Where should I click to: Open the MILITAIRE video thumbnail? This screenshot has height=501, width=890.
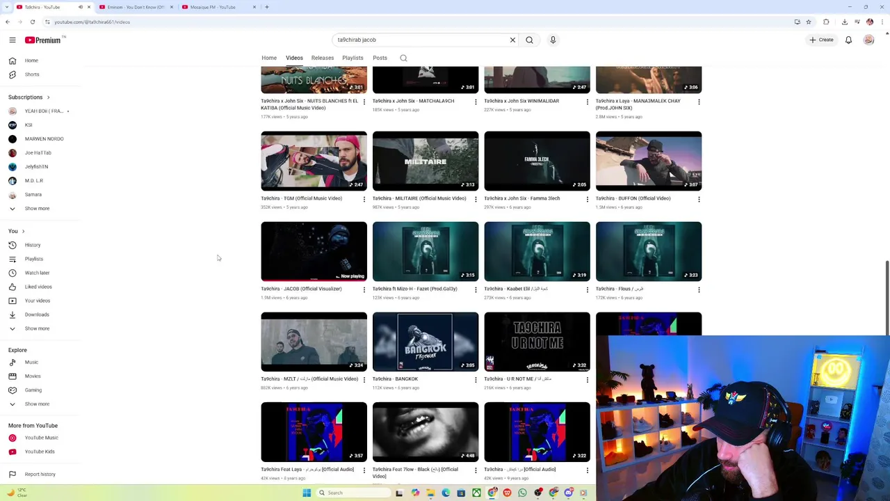click(426, 161)
